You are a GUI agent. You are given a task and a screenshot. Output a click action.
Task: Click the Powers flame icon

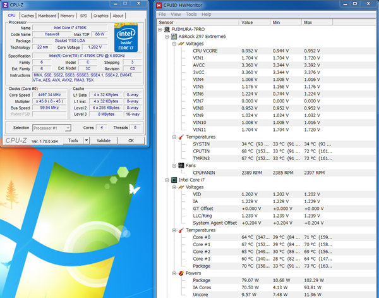[x=181, y=273]
